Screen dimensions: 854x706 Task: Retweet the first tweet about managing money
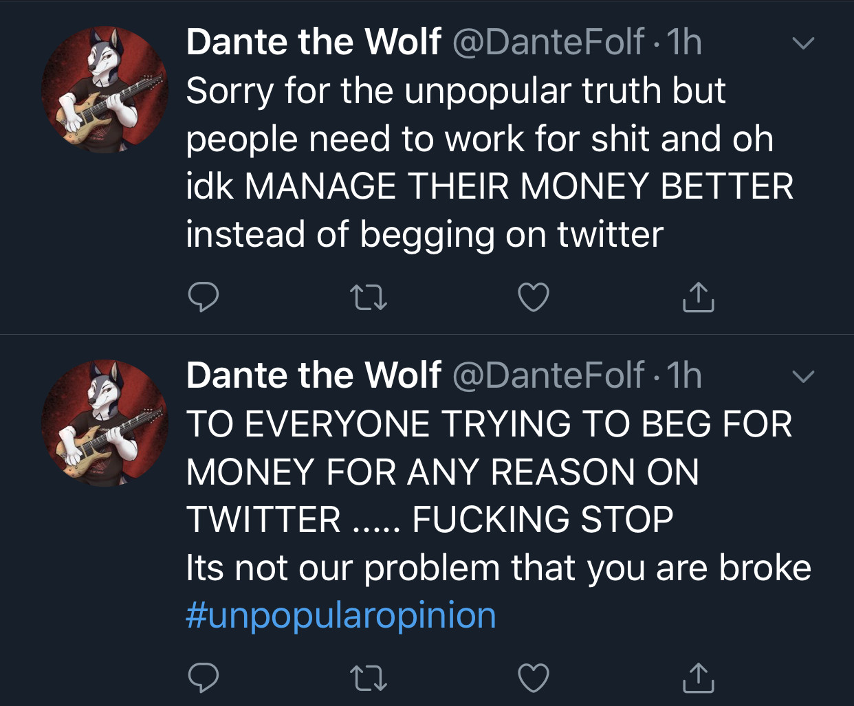(369, 298)
